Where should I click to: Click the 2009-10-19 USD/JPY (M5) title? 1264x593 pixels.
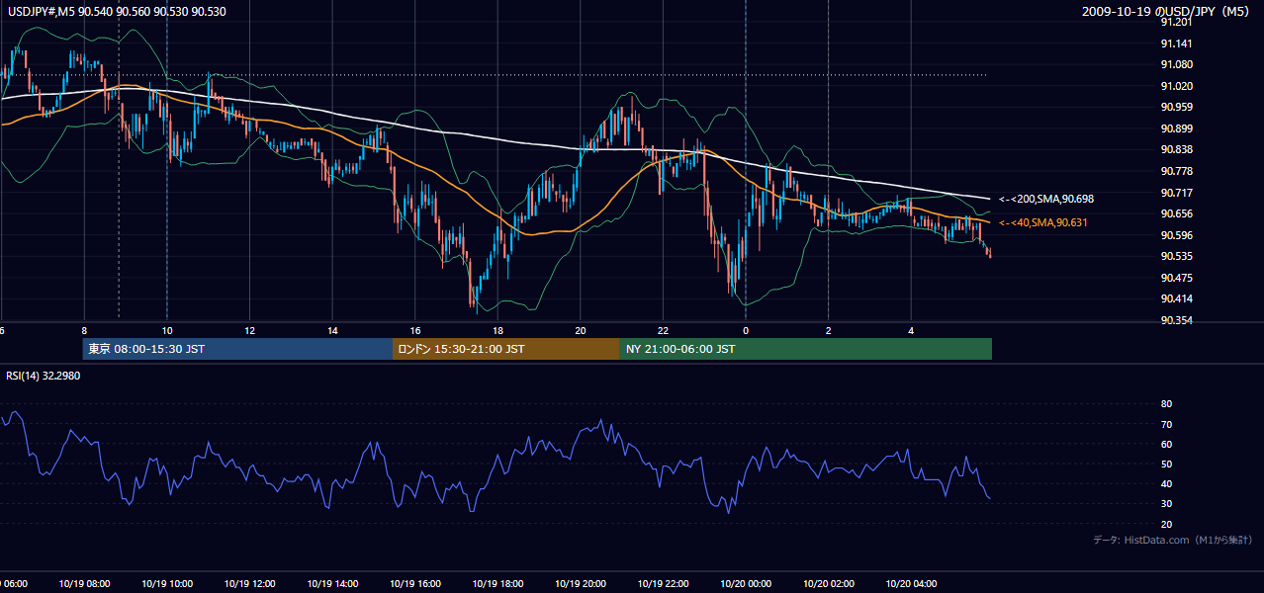click(1165, 11)
